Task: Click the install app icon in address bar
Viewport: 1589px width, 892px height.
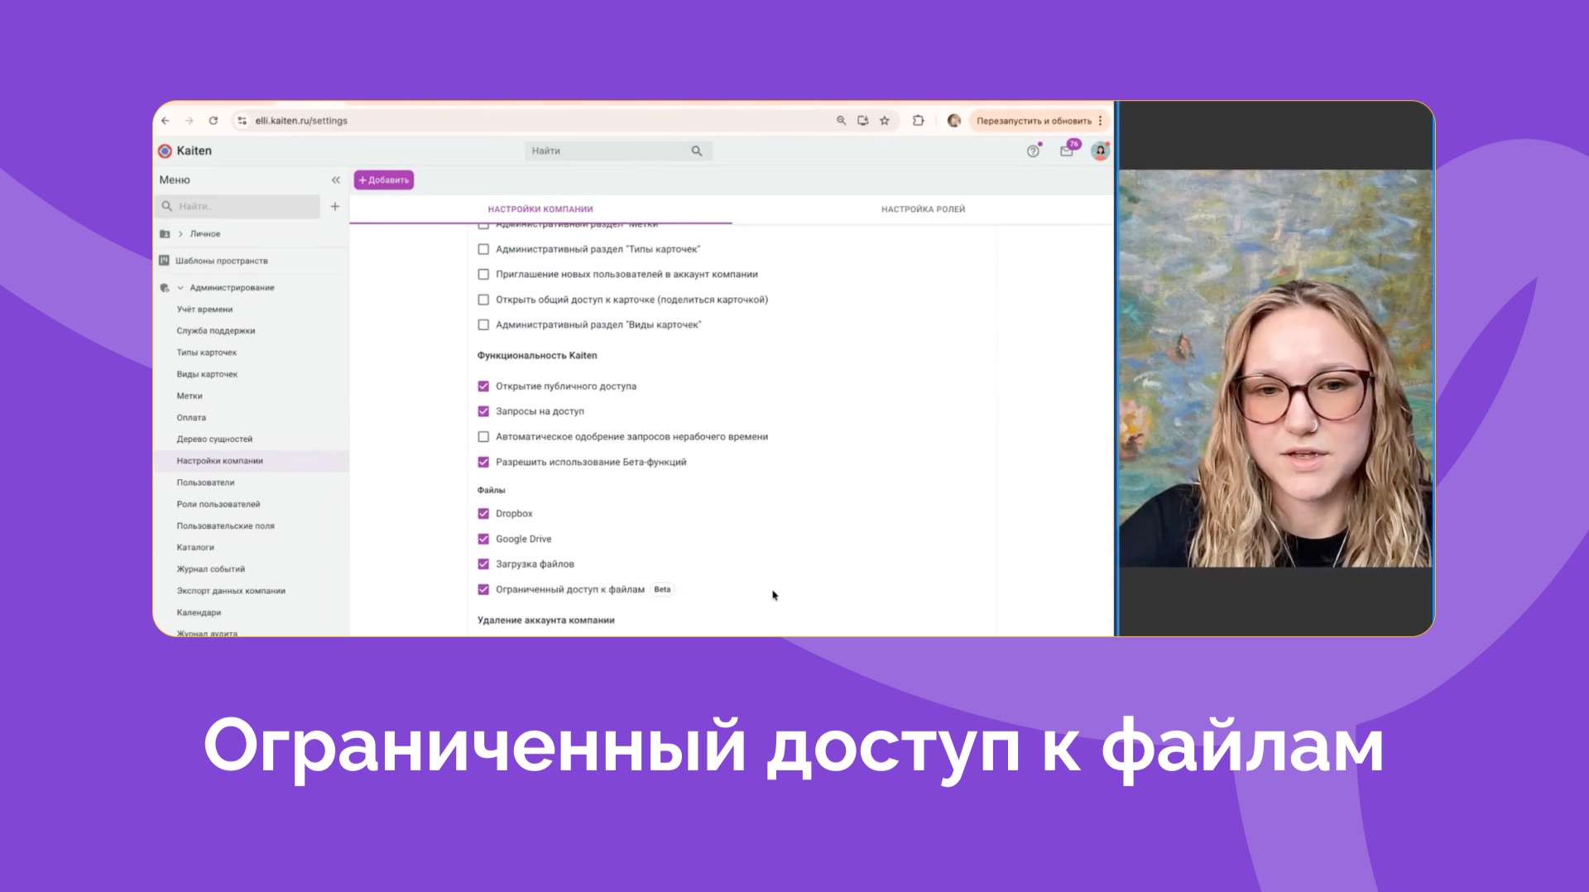Action: click(863, 121)
